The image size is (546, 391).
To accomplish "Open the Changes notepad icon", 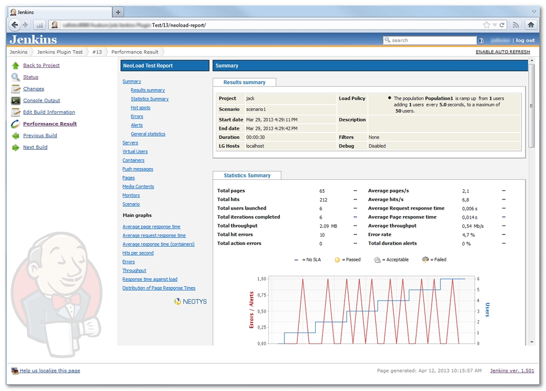I will coord(16,89).
